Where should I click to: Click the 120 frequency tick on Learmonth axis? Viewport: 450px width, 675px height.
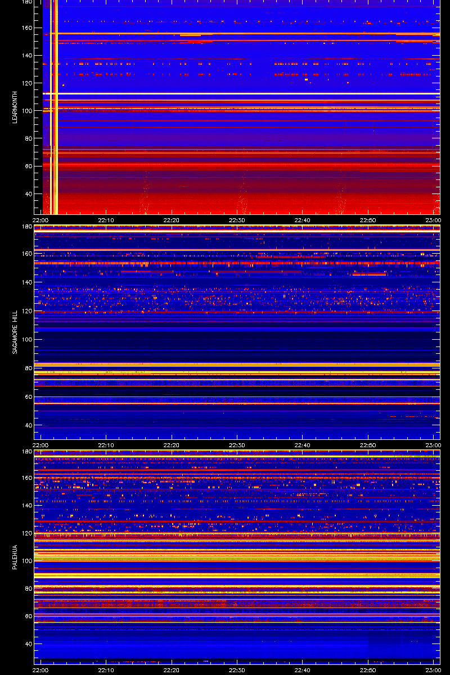pyautogui.click(x=26, y=83)
